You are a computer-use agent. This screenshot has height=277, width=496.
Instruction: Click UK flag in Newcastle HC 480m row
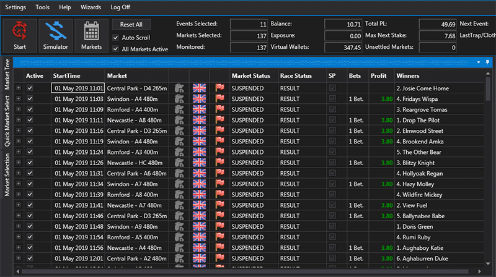tap(199, 163)
